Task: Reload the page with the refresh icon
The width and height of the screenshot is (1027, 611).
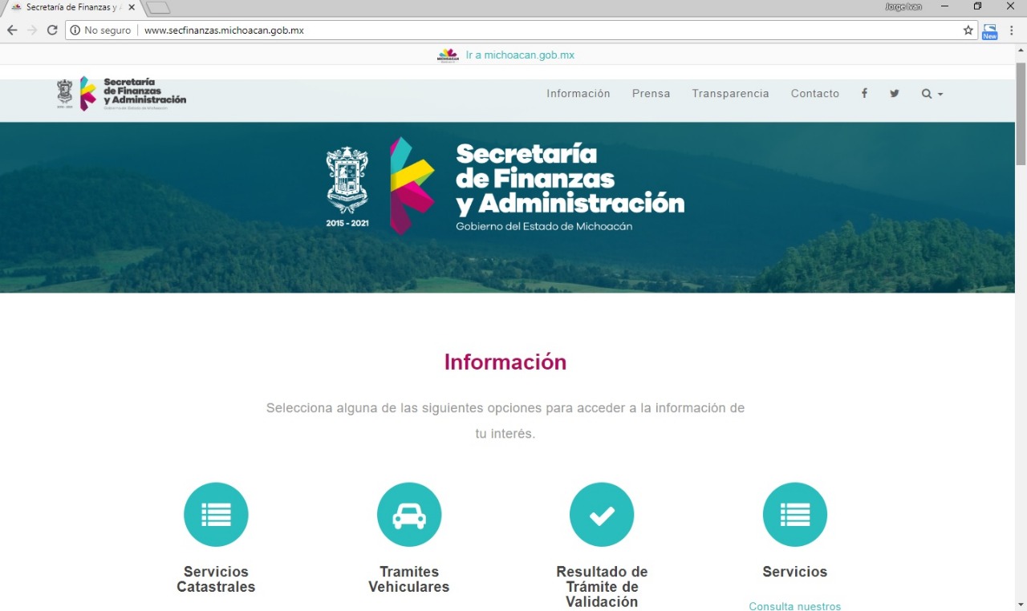Action: (x=51, y=30)
